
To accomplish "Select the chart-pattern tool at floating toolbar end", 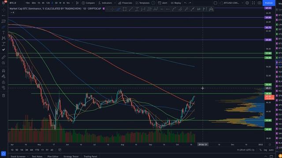I will point(211,9).
